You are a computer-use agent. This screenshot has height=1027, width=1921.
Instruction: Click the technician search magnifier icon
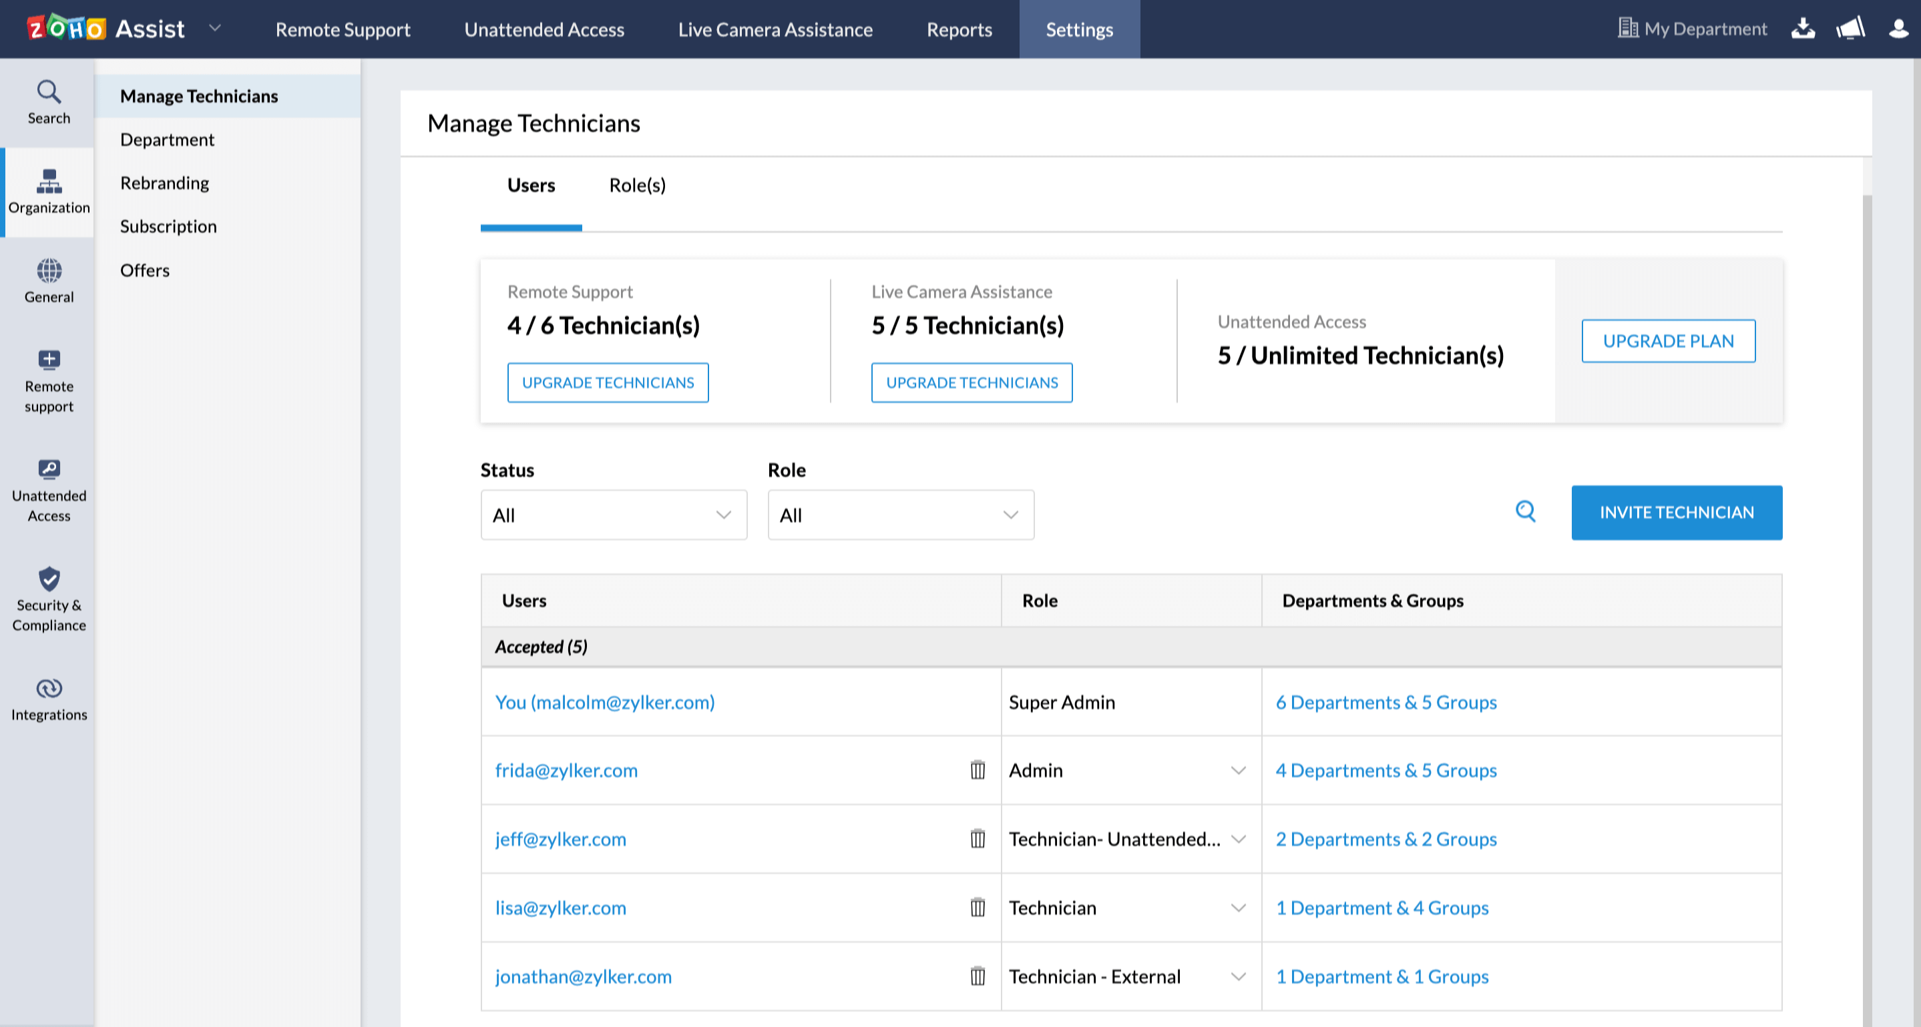1525,511
